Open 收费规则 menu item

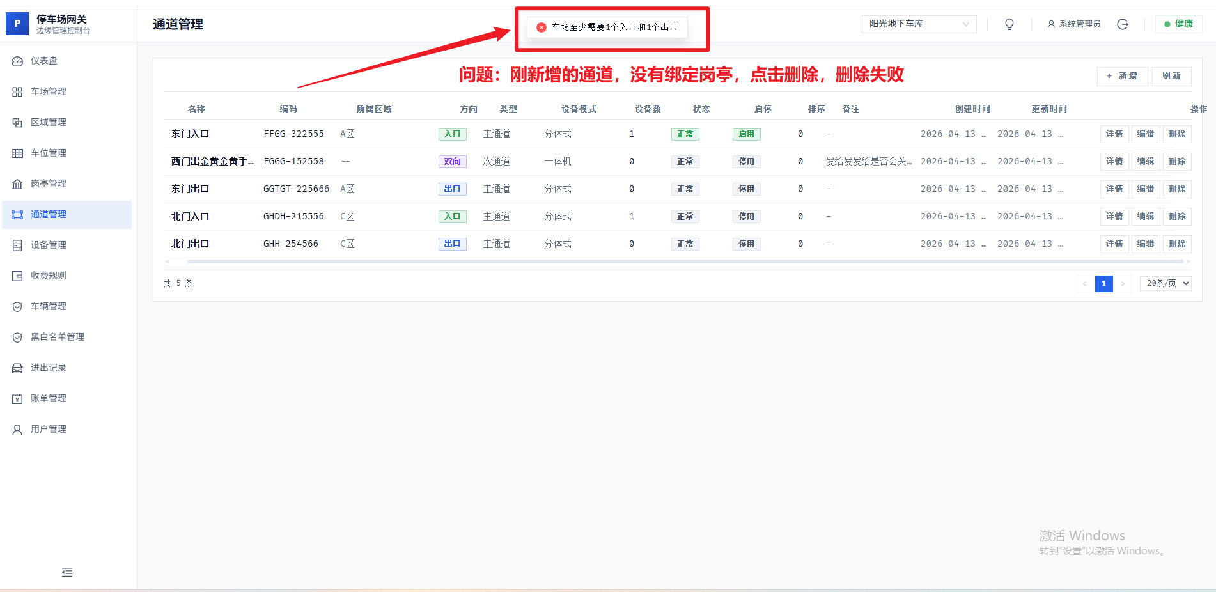coord(49,276)
